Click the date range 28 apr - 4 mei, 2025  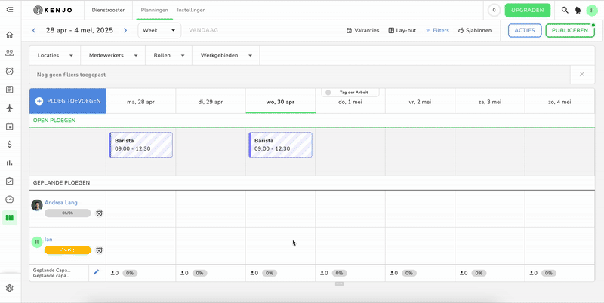[x=80, y=30]
